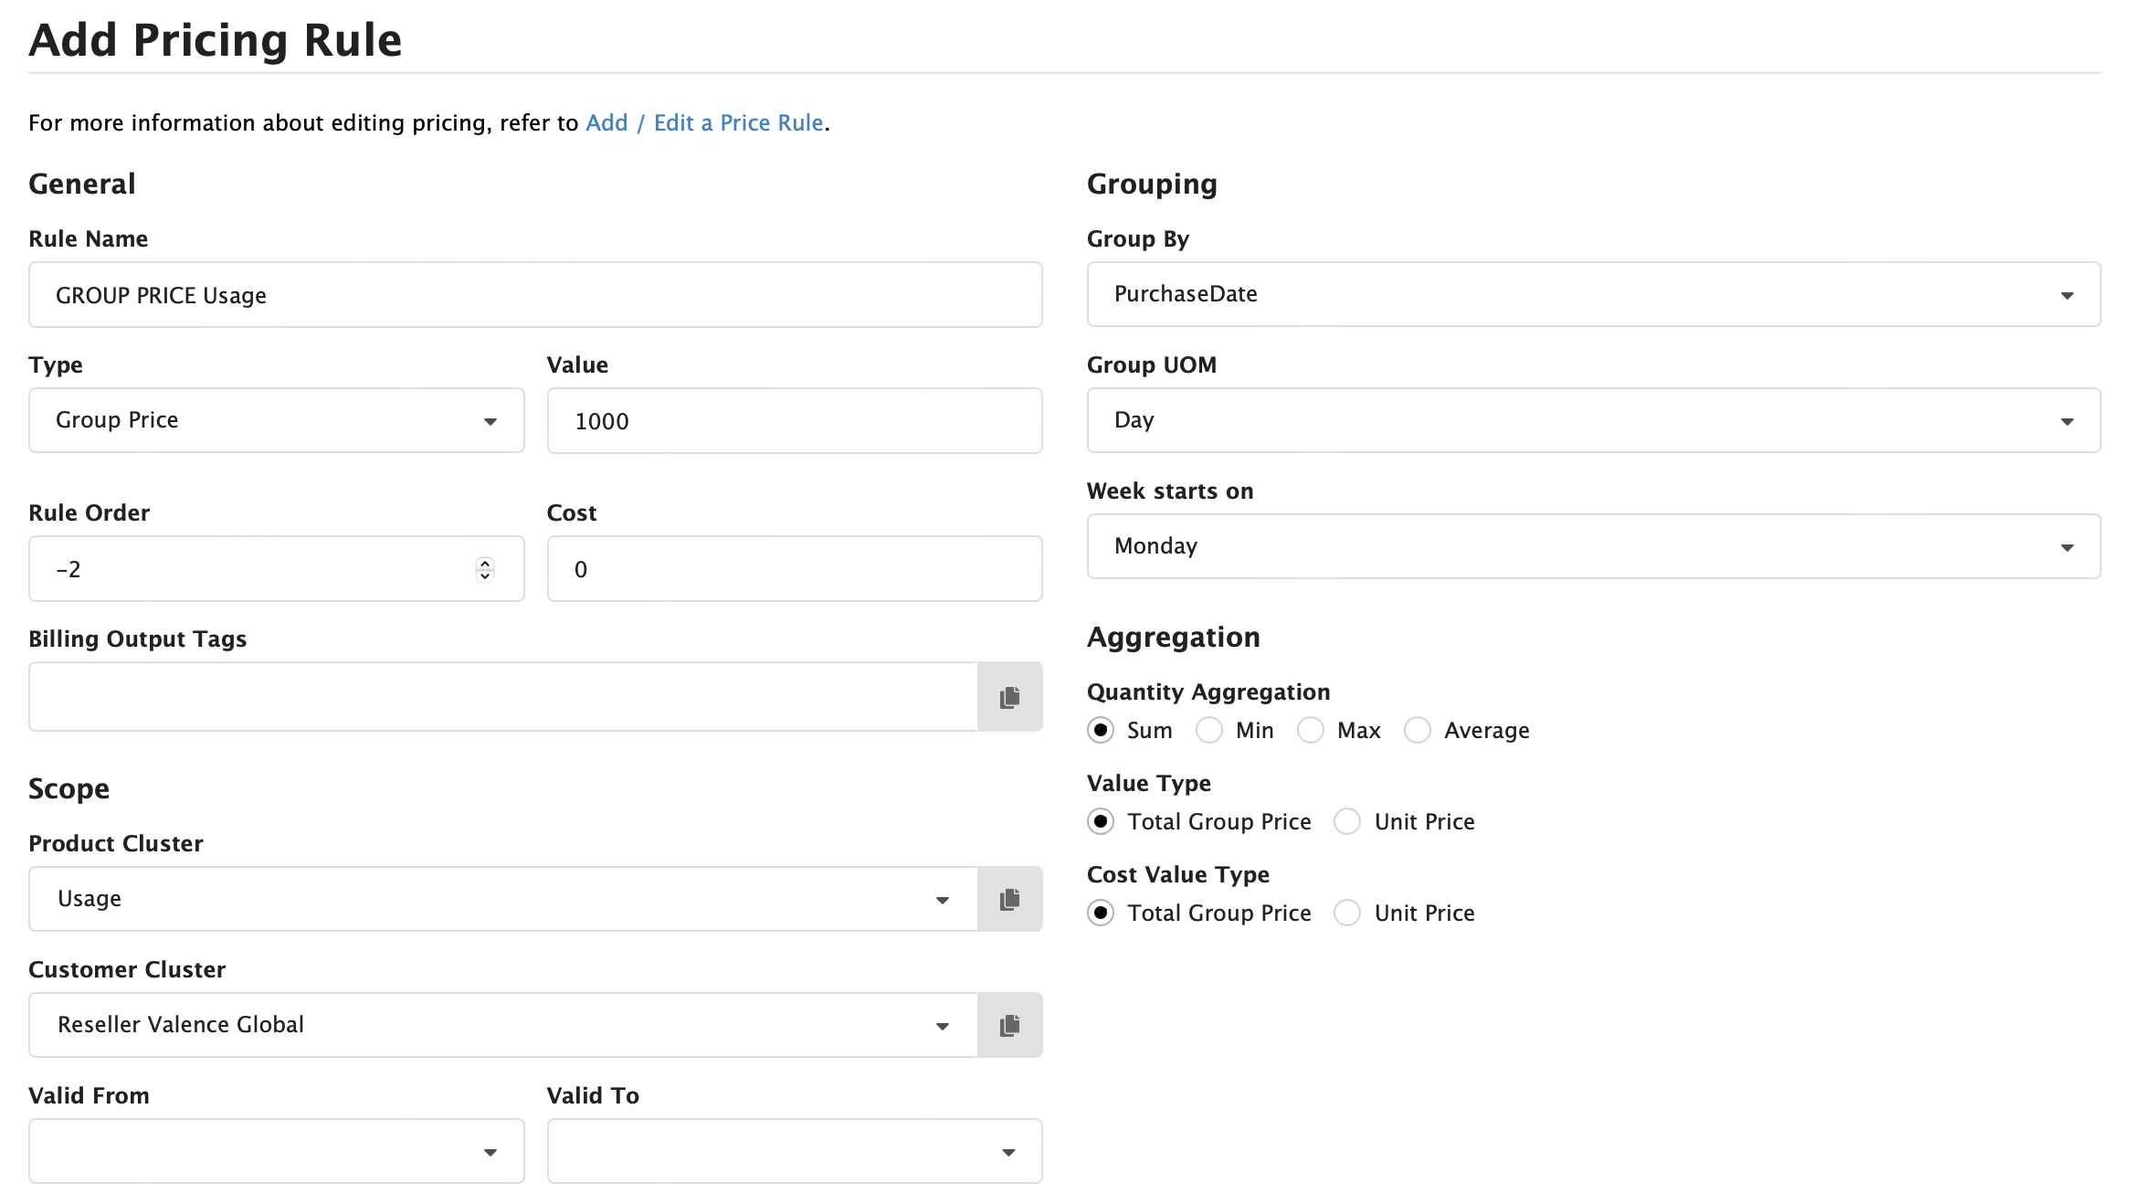2130x1204 pixels.
Task: Open the Group UOM dropdown
Action: (2069, 420)
